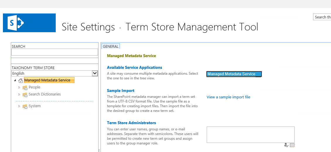Open the address book Browse icon
331x152 pixels.
(x=292, y=145)
